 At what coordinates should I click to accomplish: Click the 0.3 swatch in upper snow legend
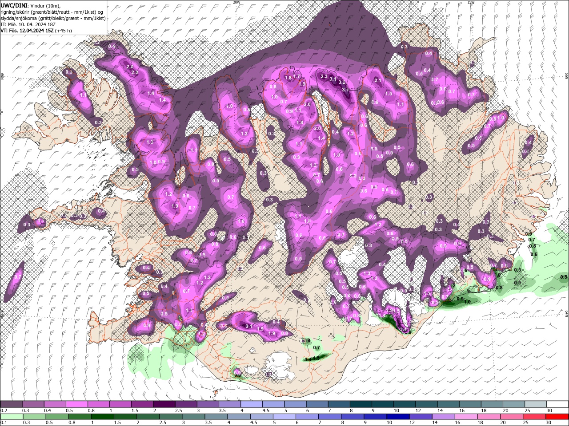33,404
